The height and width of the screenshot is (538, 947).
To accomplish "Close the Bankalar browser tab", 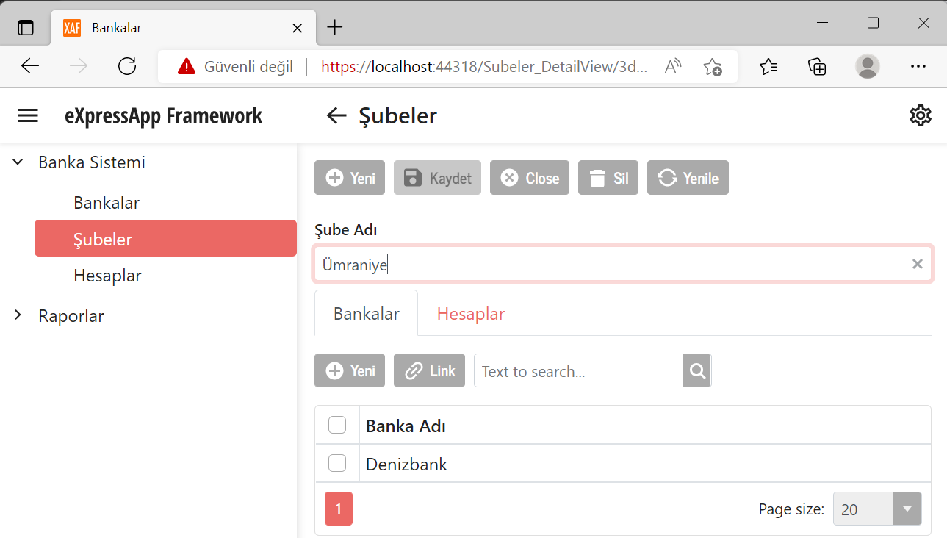I will (298, 28).
